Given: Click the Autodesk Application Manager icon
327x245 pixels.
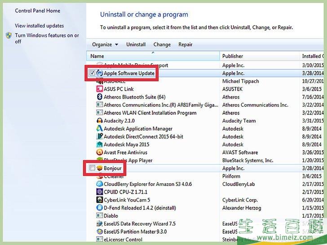Looking at the screenshot, I should click(99, 128).
